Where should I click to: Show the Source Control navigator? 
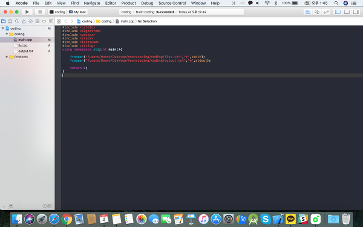pyautogui.click(x=10, y=21)
